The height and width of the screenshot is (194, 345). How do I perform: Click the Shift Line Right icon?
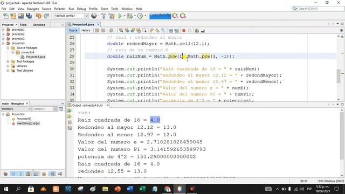point(176,31)
